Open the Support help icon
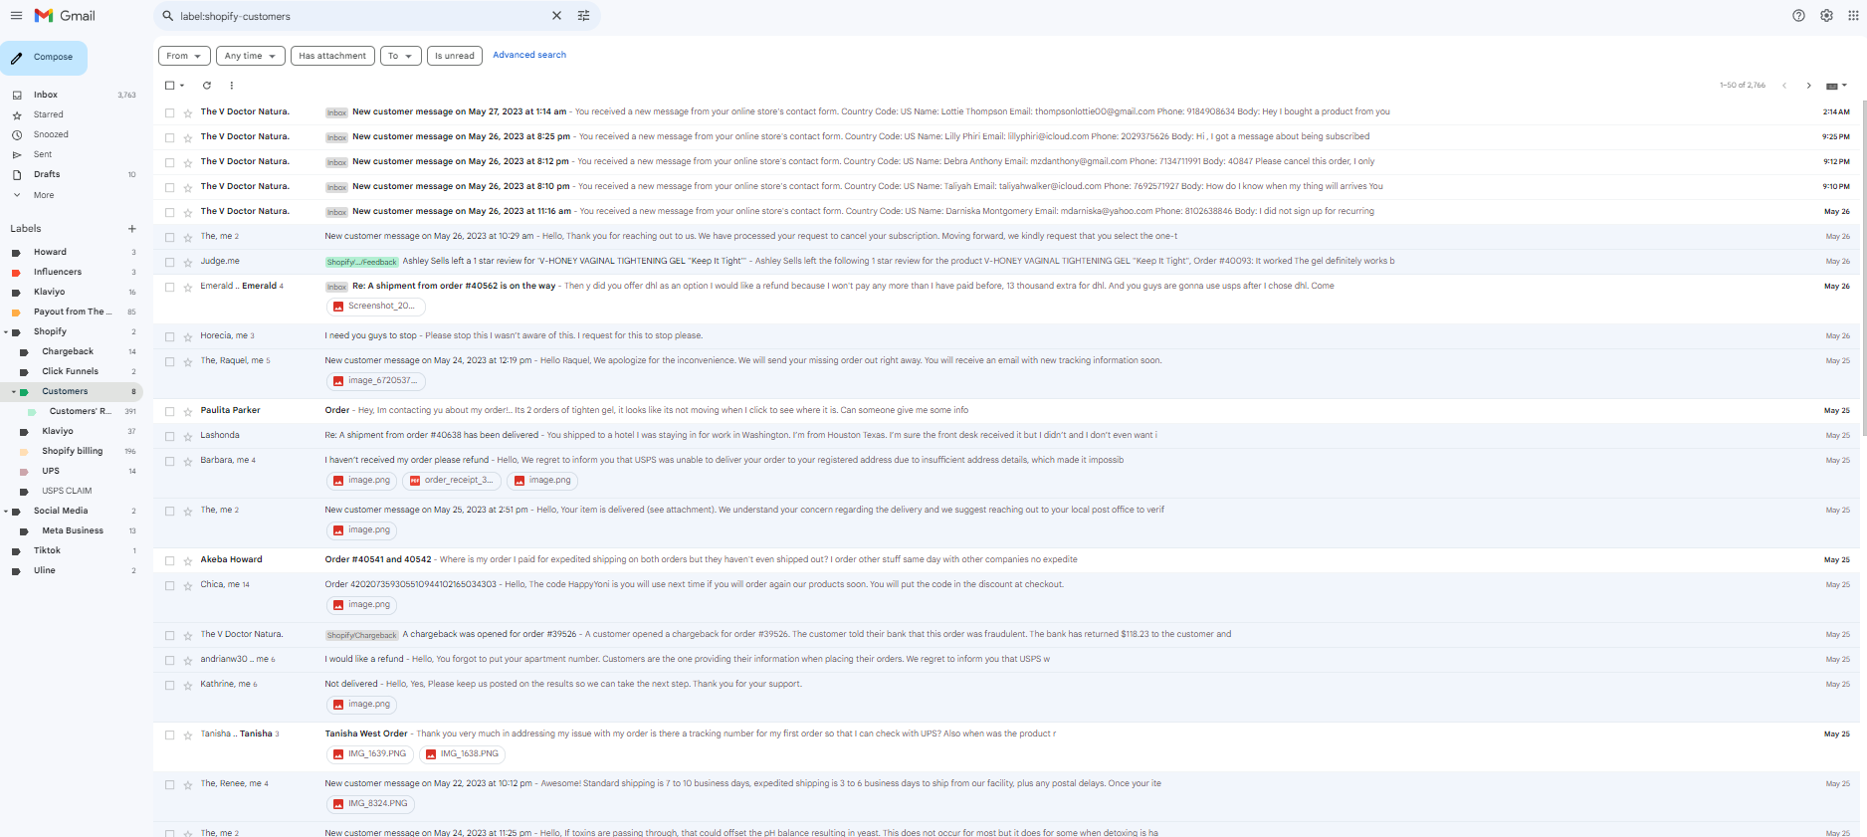The image size is (1867, 837). click(x=1798, y=16)
